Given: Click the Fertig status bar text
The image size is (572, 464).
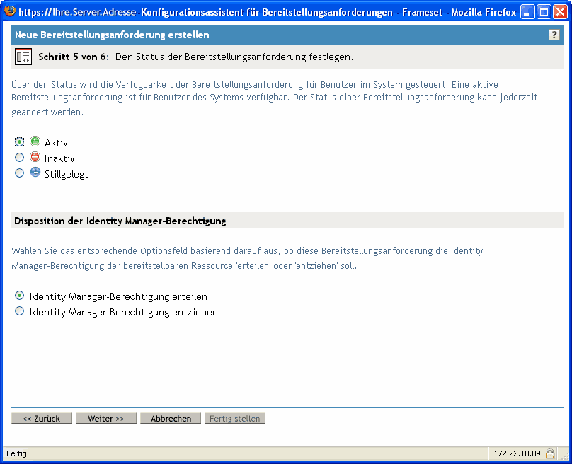Looking at the screenshot, I should coord(16,453).
